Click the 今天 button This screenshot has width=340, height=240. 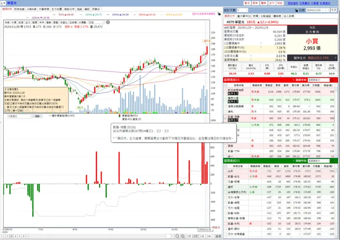point(334,10)
